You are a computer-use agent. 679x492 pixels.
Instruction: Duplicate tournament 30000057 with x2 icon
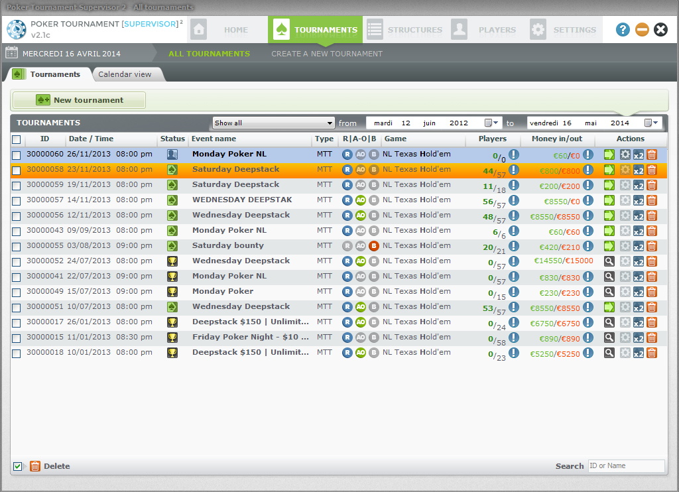click(x=638, y=200)
